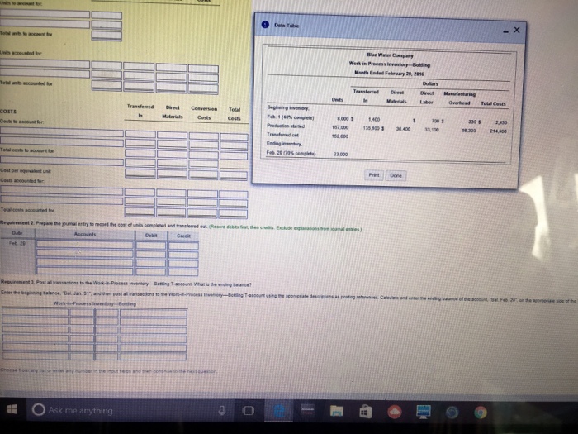578x434 pixels.
Task: Click the Cortana search circle icon
Action: coord(38,409)
